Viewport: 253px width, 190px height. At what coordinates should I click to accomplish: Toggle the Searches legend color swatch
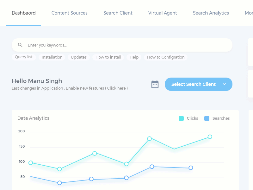207,118
